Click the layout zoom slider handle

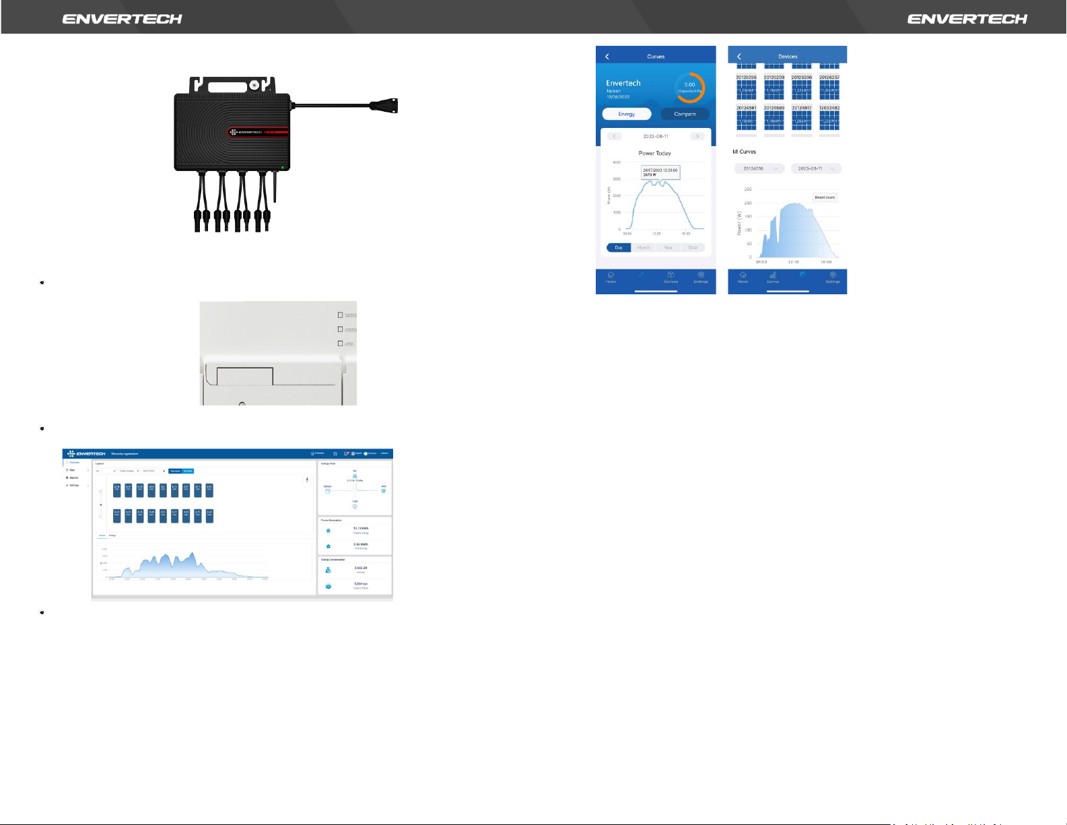(x=101, y=504)
